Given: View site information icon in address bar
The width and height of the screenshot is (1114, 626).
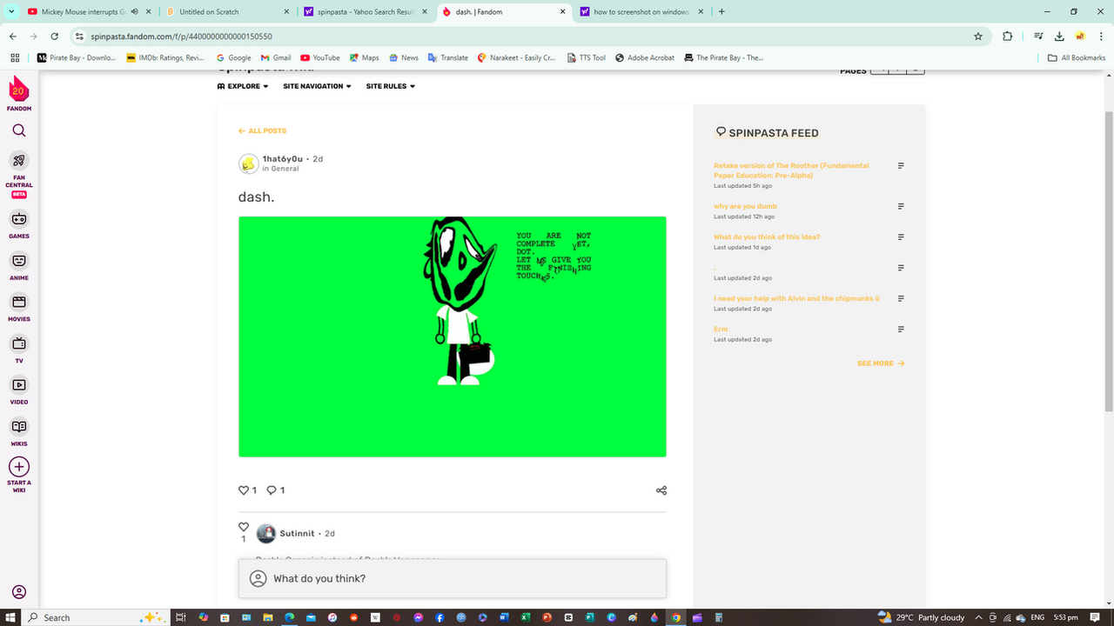Looking at the screenshot, I should pyautogui.click(x=79, y=37).
